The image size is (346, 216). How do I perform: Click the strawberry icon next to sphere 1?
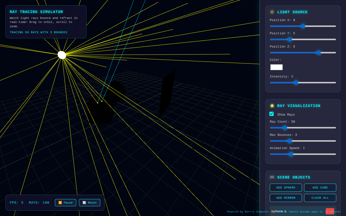click(x=272, y=211)
